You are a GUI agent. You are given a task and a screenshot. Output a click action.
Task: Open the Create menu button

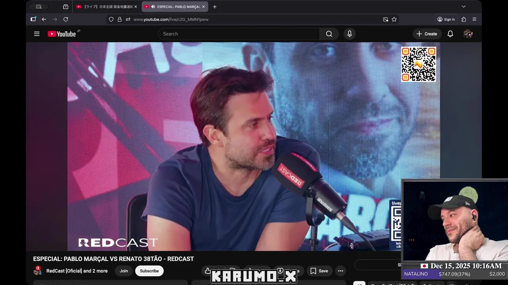pos(427,34)
